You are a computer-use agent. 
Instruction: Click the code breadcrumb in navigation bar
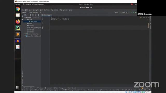tap(30, 12)
